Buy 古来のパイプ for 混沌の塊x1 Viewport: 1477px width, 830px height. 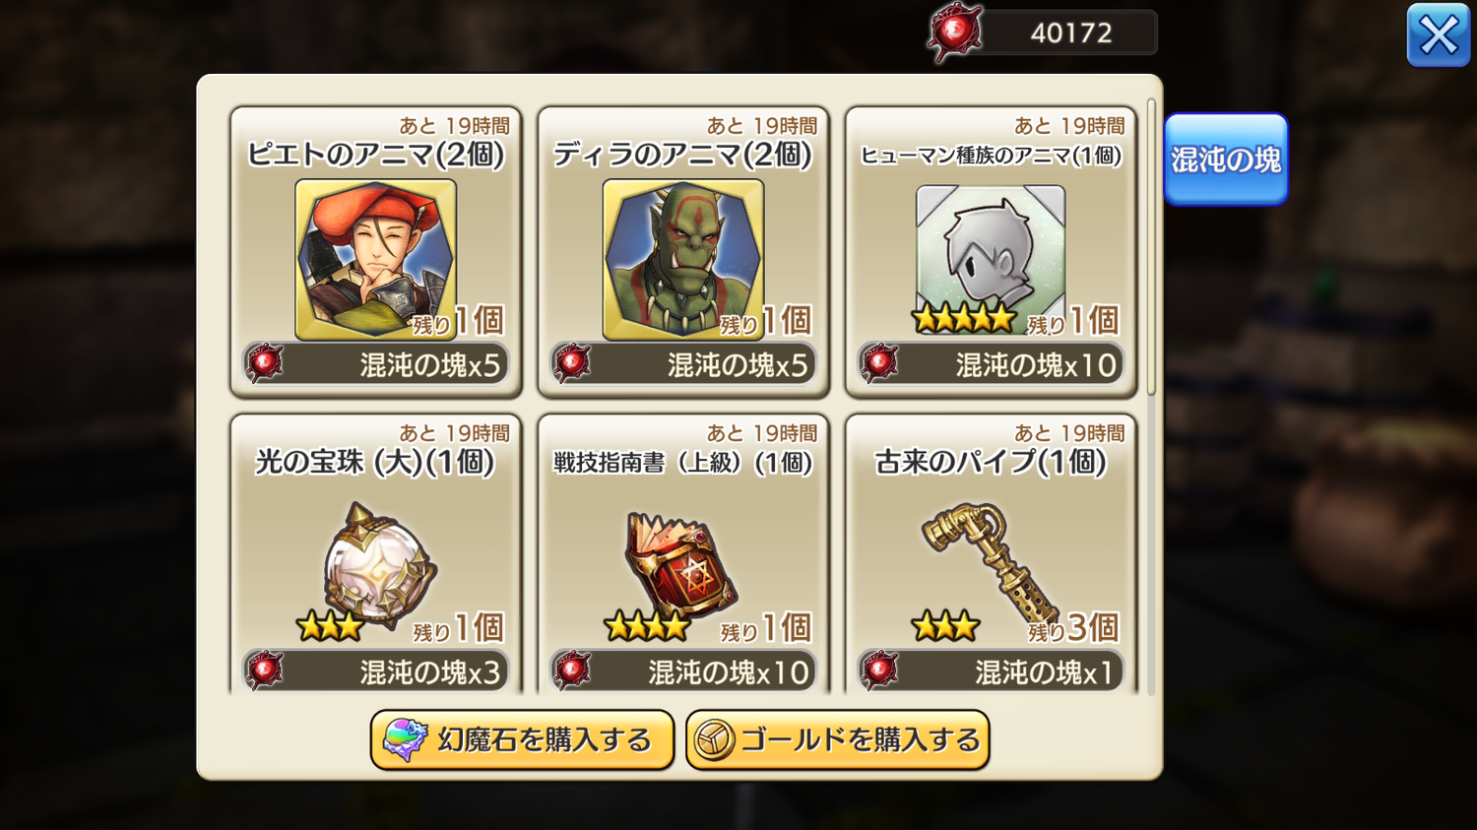991,671
